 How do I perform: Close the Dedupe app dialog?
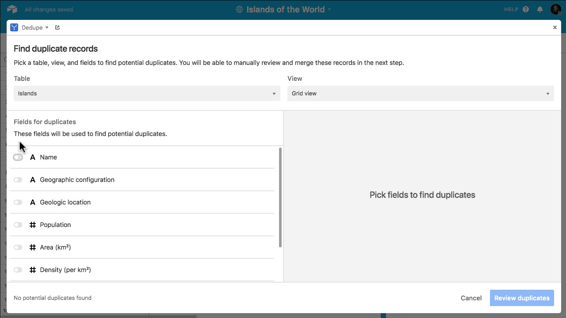pos(555,27)
